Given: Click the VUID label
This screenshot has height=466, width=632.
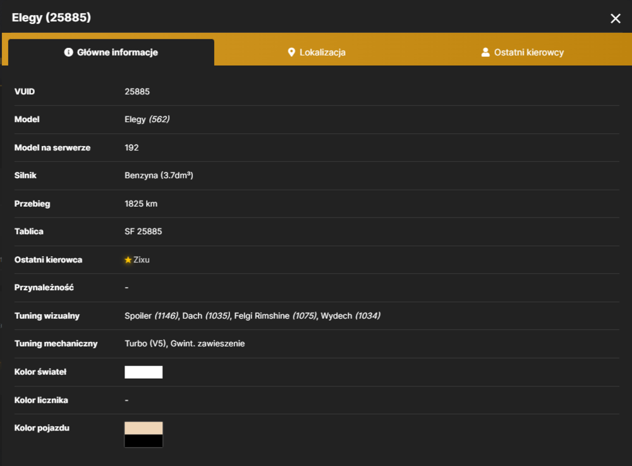Looking at the screenshot, I should point(25,92).
